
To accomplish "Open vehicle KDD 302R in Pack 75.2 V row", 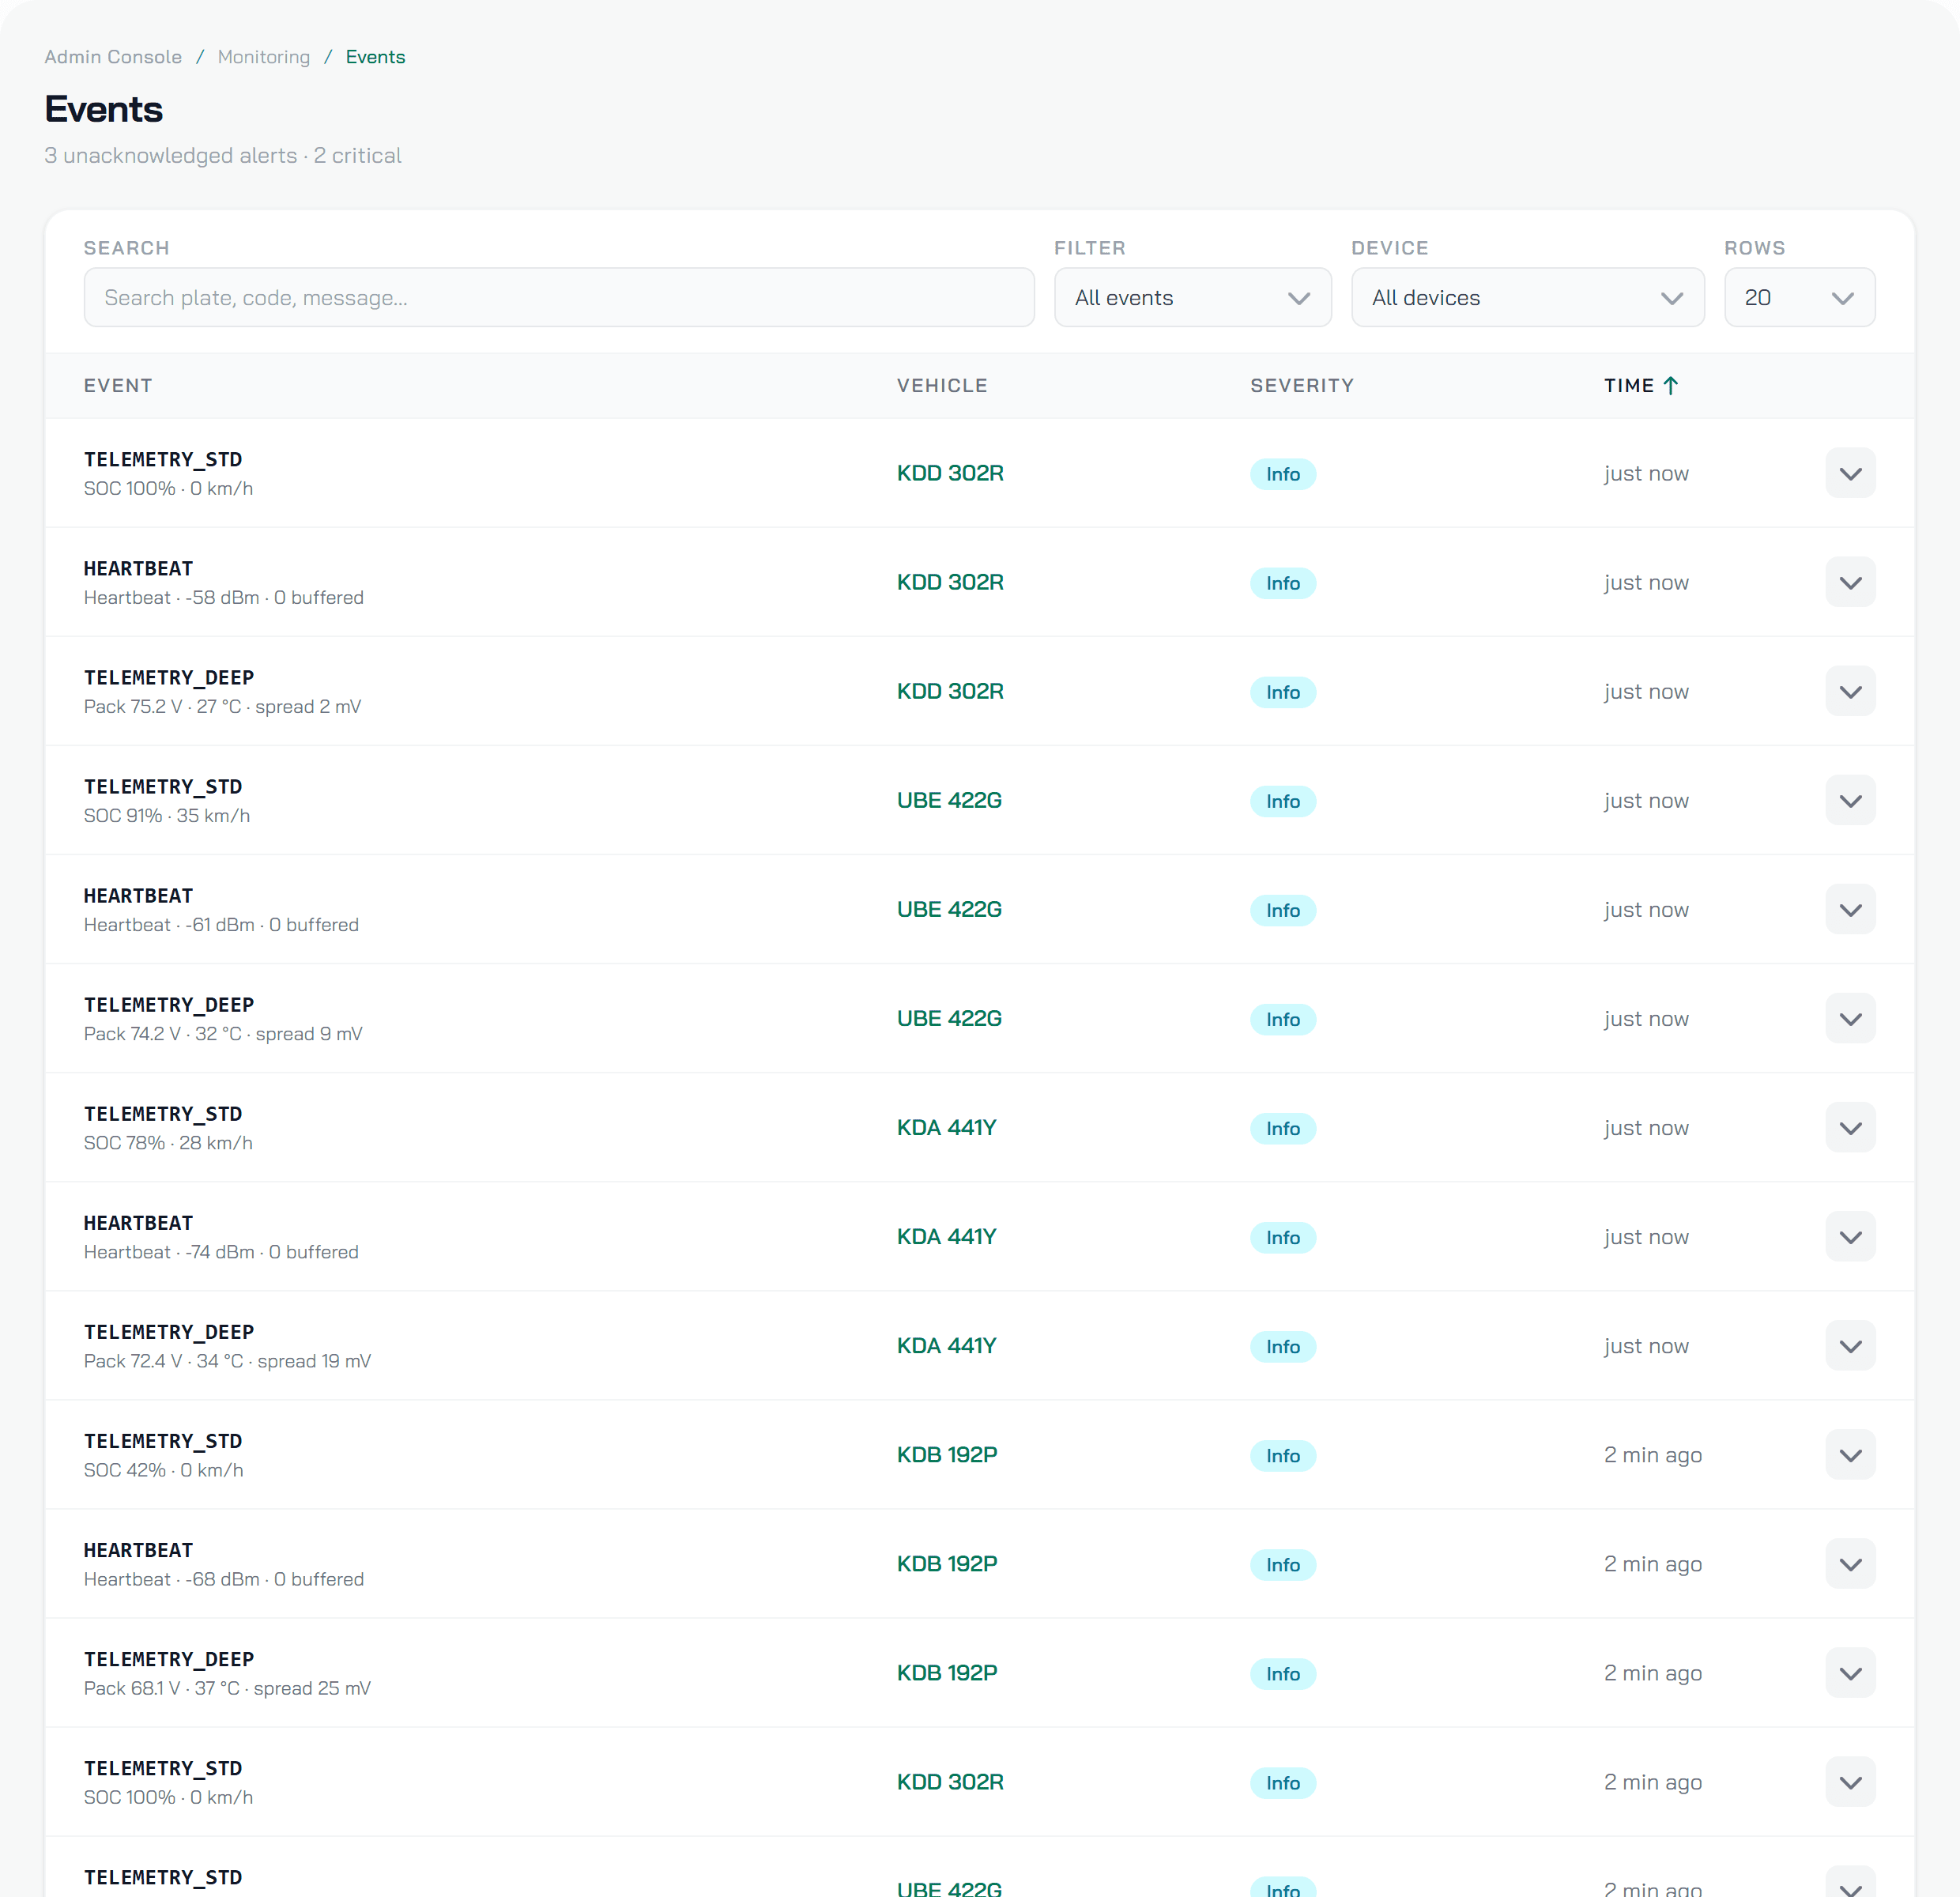I will tap(950, 691).
